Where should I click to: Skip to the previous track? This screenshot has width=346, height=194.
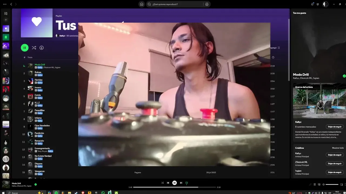[168, 183]
